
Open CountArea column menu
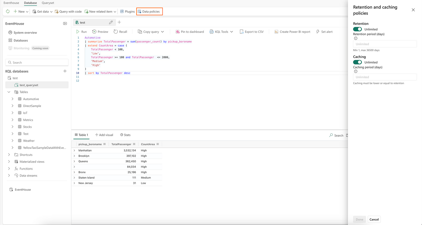(158, 144)
